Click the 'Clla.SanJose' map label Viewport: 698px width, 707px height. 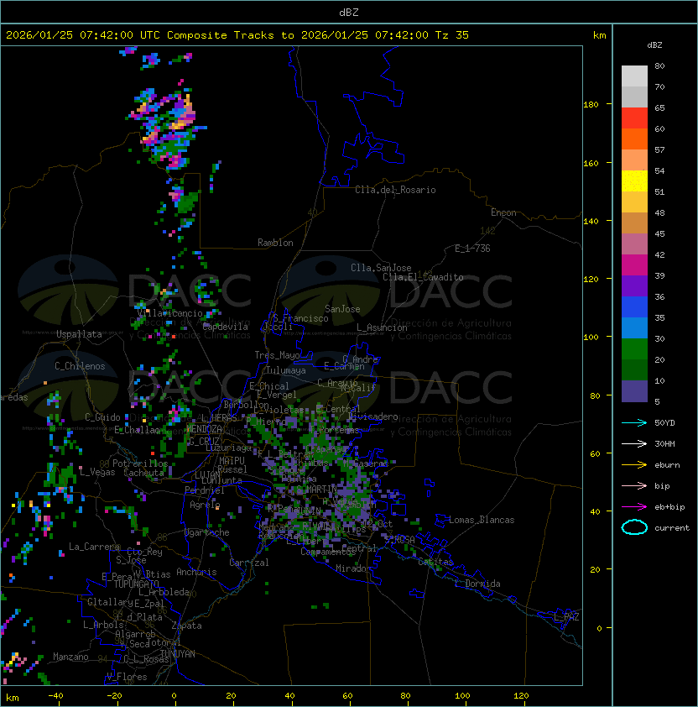[381, 268]
